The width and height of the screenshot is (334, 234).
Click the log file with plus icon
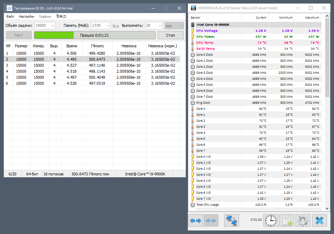(287, 221)
